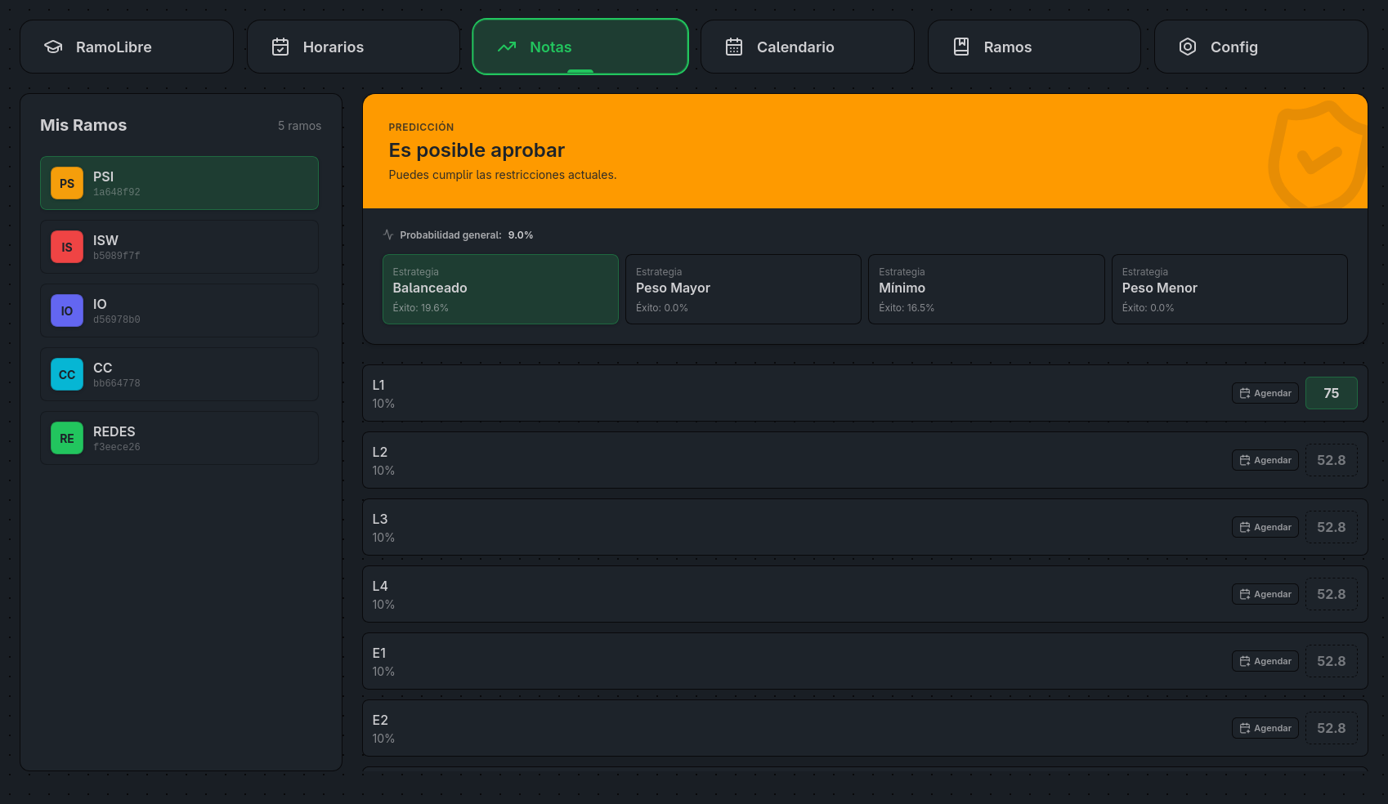
Task: Choose the Peso Menor strategy card
Action: point(1229,289)
